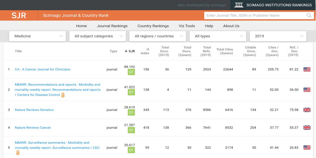Sort by H index column header

click(145, 51)
